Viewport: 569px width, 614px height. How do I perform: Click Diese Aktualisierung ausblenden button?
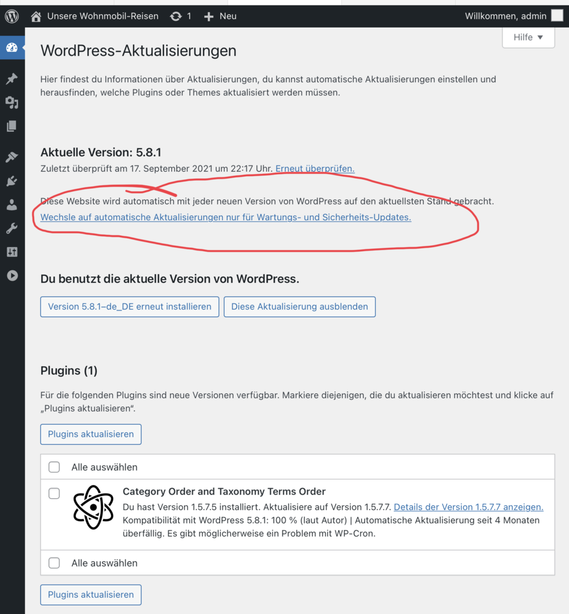[299, 306]
